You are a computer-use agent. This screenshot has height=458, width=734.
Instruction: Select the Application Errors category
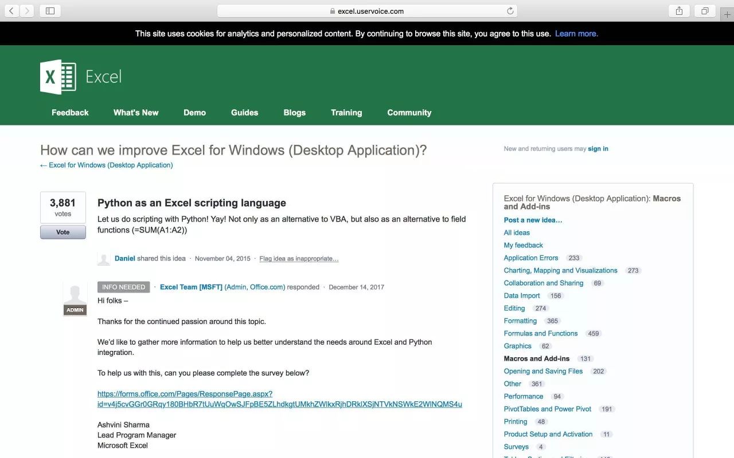pyautogui.click(x=531, y=258)
